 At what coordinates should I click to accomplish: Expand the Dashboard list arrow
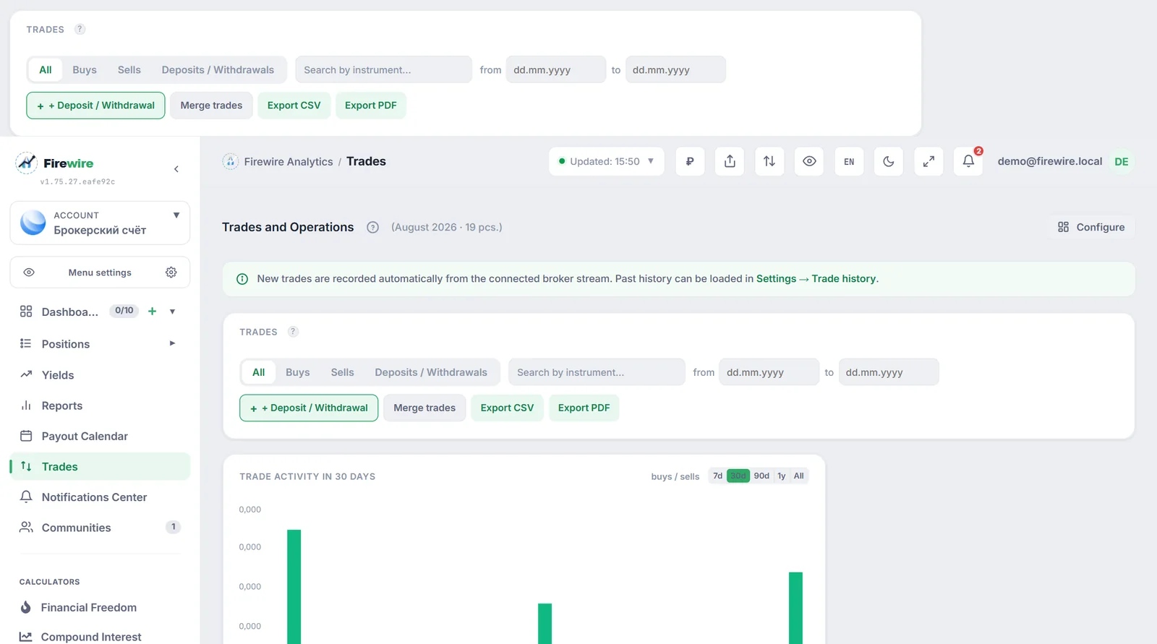pos(172,312)
